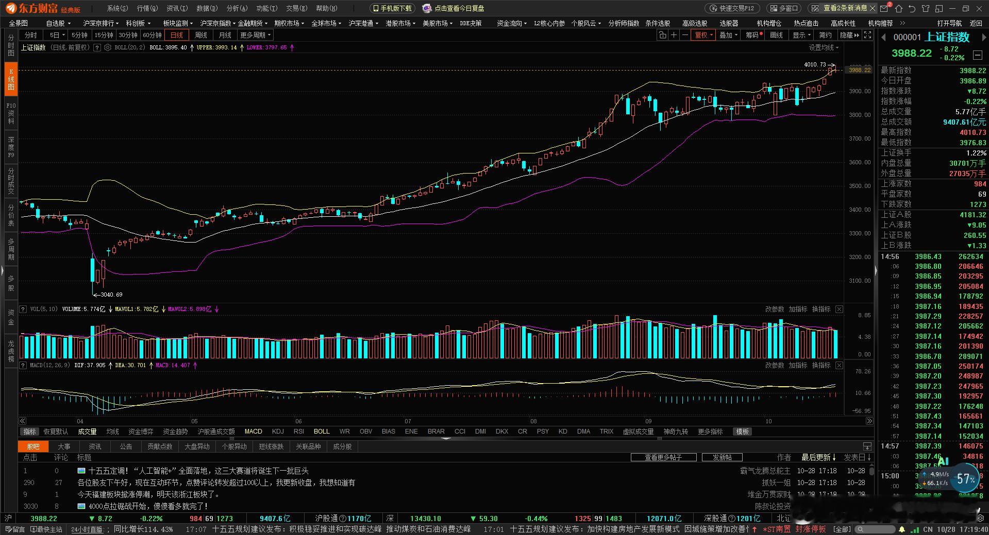Open the 更多周期 dropdown

256,35
